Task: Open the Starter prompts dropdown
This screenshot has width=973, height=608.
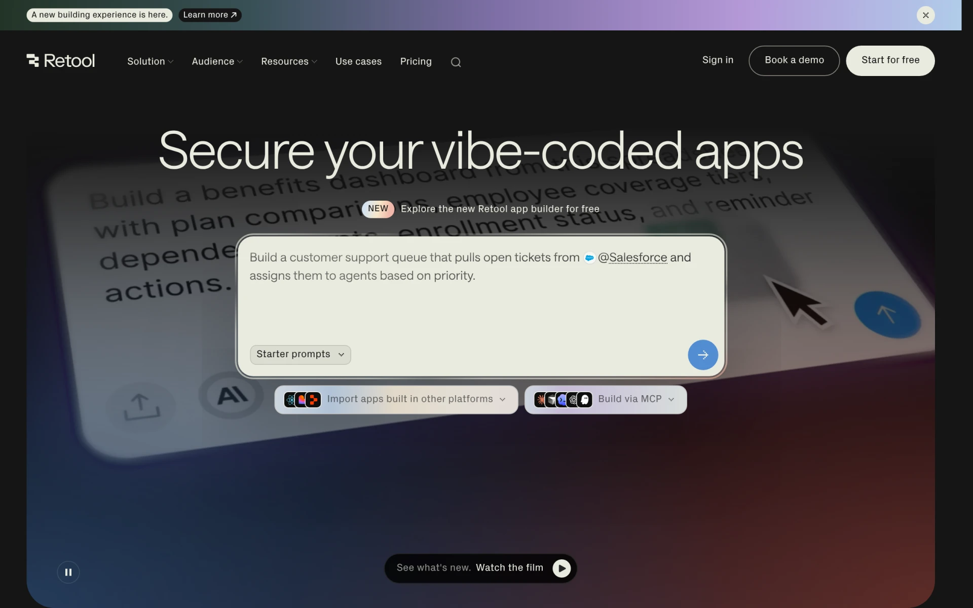Action: 300,354
